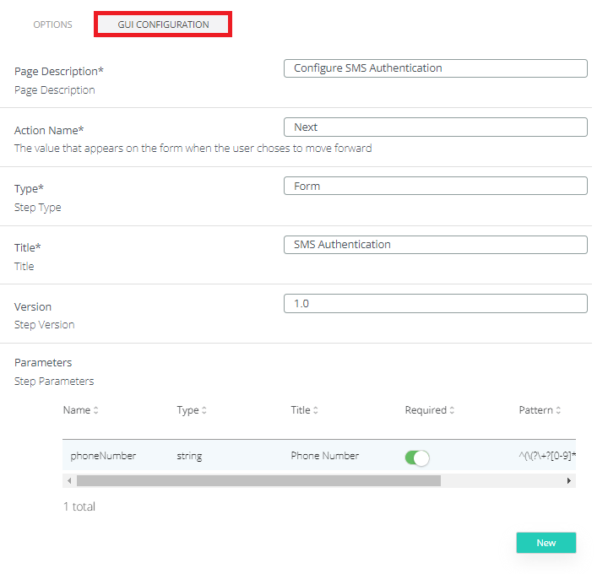This screenshot has width=608, height=574.
Task: Click the Title field with SMS Authentication
Action: pos(435,245)
